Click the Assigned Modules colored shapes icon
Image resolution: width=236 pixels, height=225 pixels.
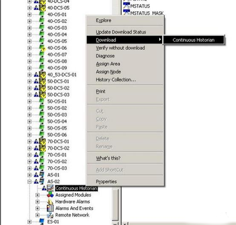(50, 195)
